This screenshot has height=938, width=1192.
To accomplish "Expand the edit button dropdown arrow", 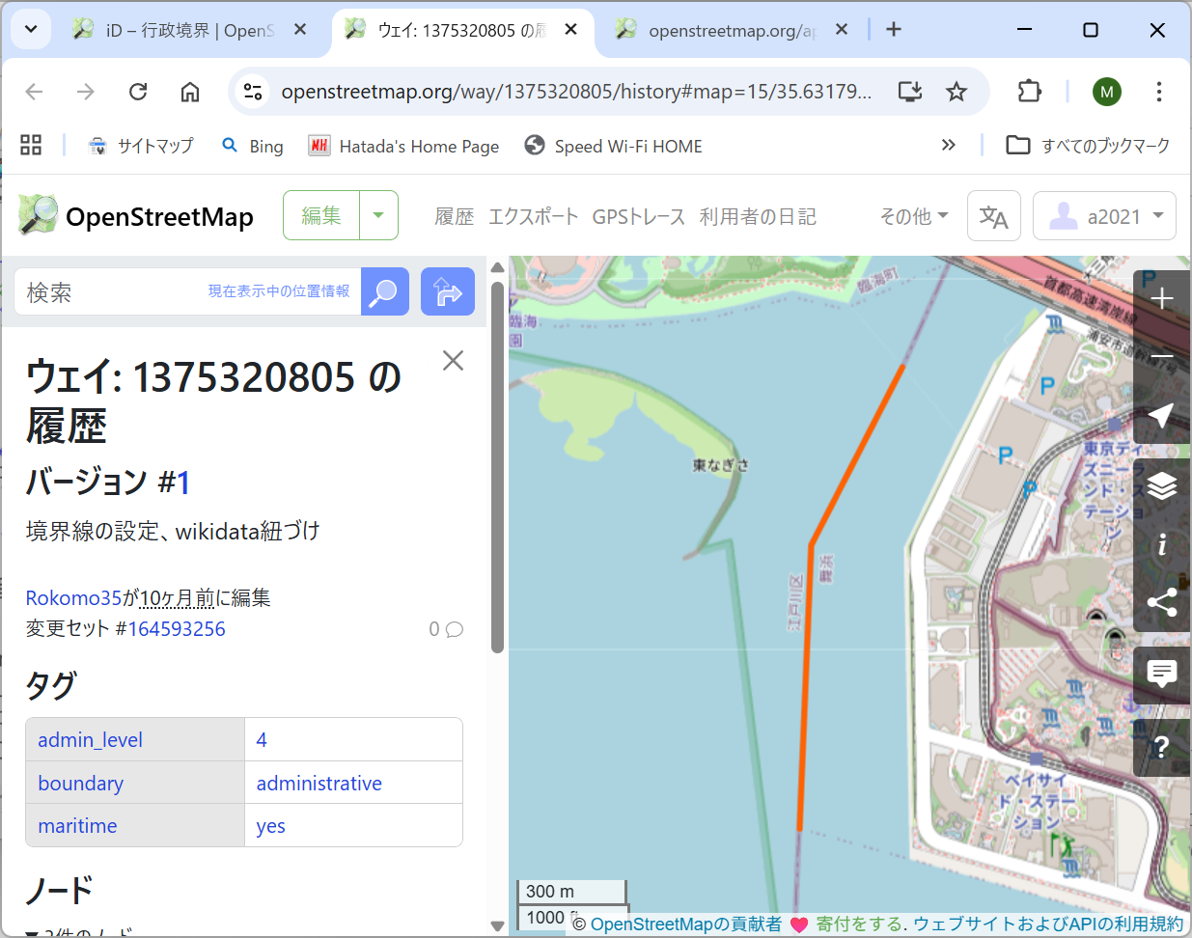I will pos(378,215).
